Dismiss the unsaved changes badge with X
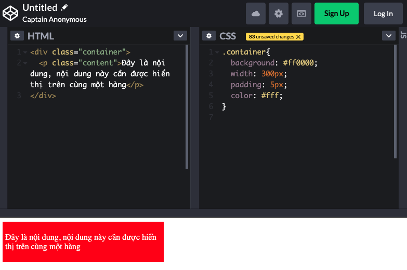This screenshot has height=270, width=407. (298, 37)
